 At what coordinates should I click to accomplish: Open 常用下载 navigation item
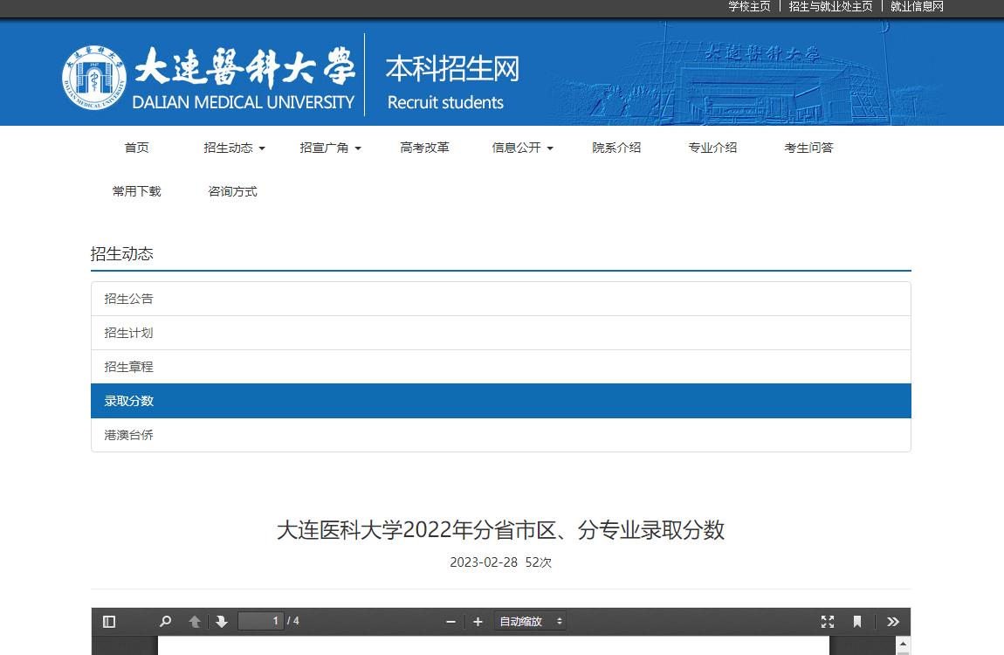coord(136,191)
